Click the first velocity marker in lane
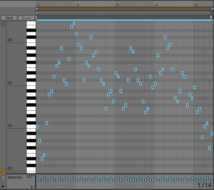 coord(37,178)
